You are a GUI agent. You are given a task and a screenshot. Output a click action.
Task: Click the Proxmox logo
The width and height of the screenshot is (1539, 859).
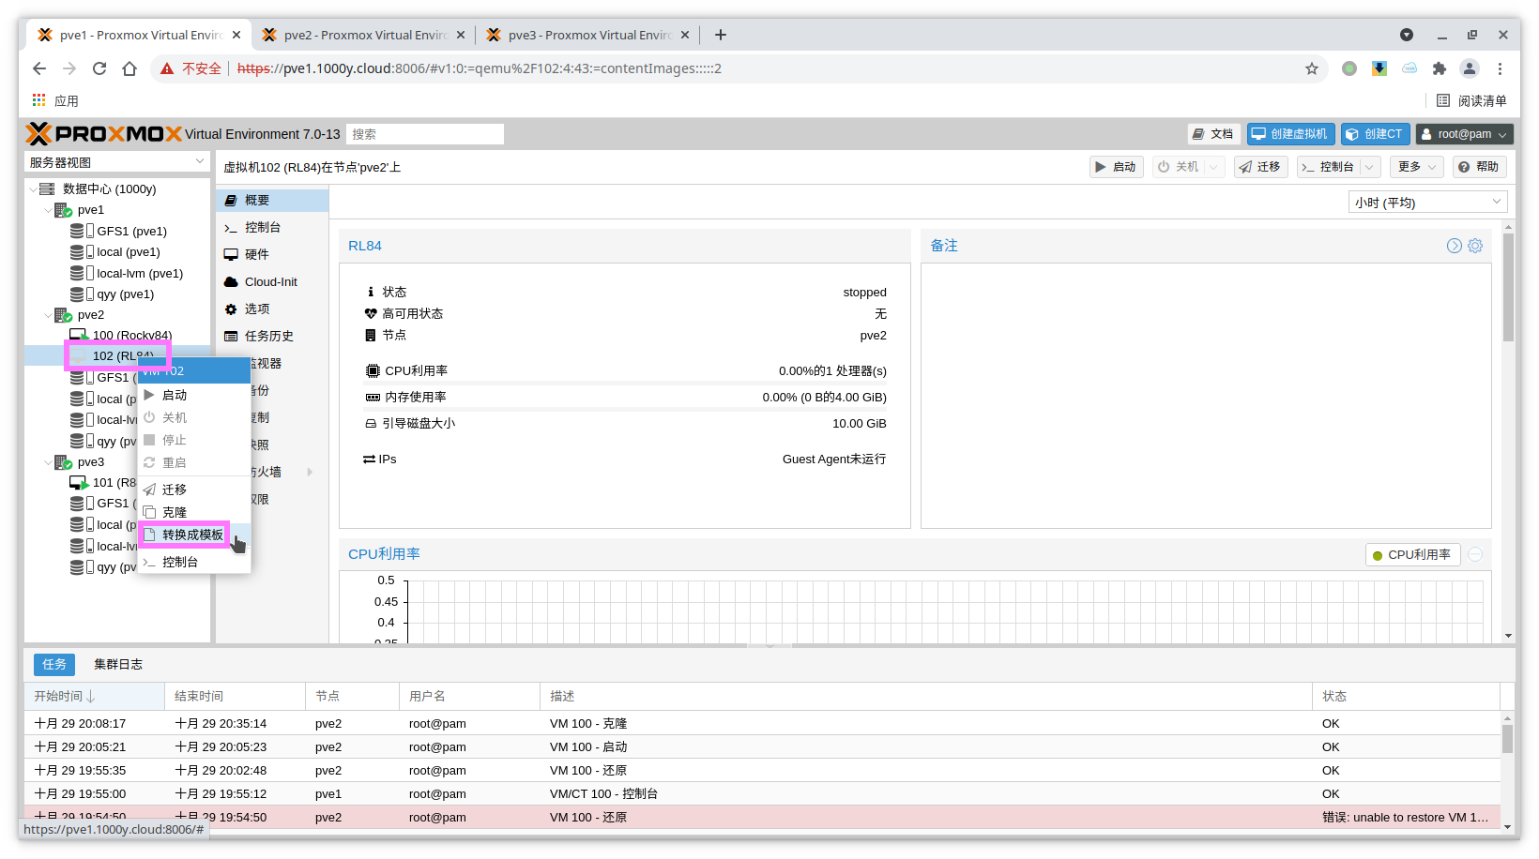coord(103,134)
